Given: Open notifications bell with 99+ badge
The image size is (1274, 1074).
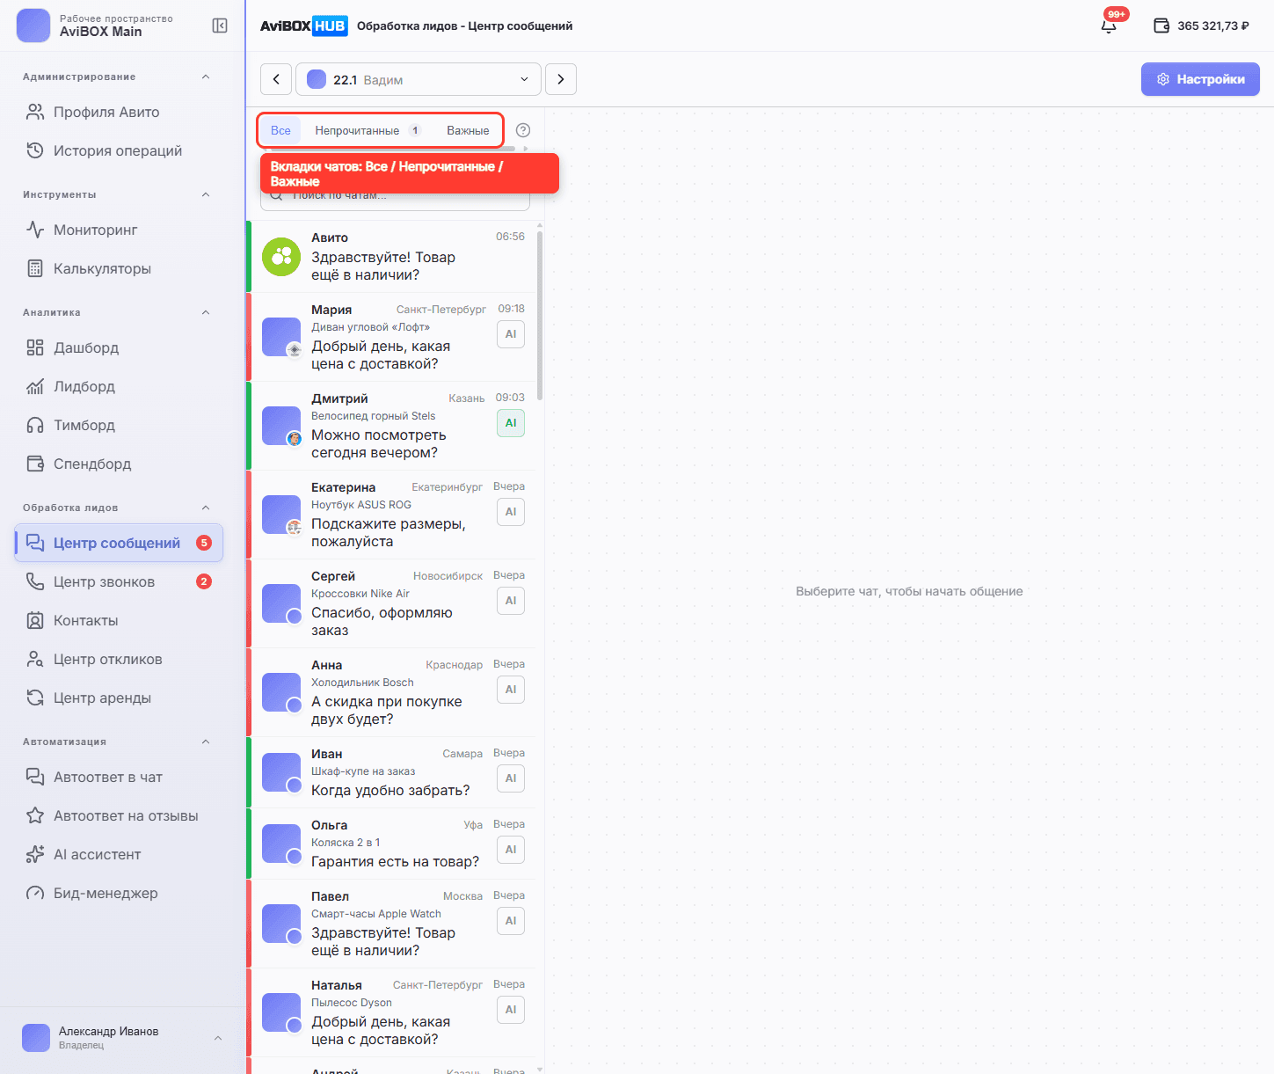Looking at the screenshot, I should (1109, 26).
